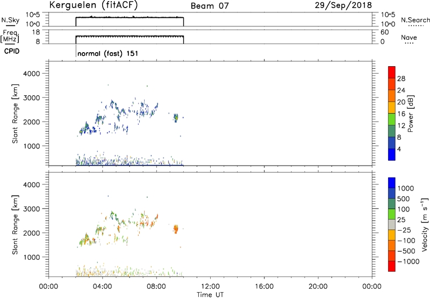Screen dimensions: 430x298
Task: Click the 28 power colorbar tick
Action: pyautogui.click(x=401, y=79)
